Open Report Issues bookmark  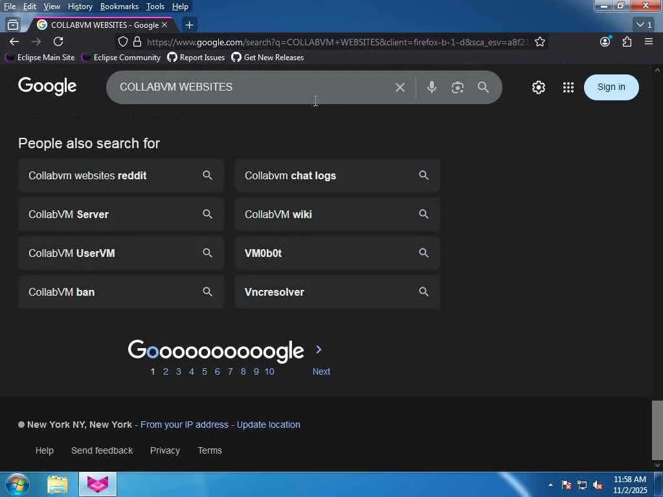tap(196, 58)
